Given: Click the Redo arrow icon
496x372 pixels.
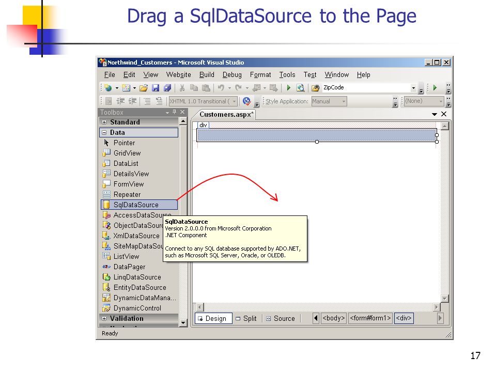Looking at the screenshot, I should click(238, 88).
